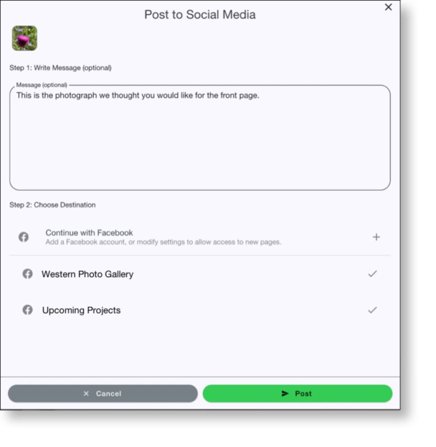Viewport: 436px width, 447px height.
Task: Click the Post text on the green button
Action: coord(303,394)
